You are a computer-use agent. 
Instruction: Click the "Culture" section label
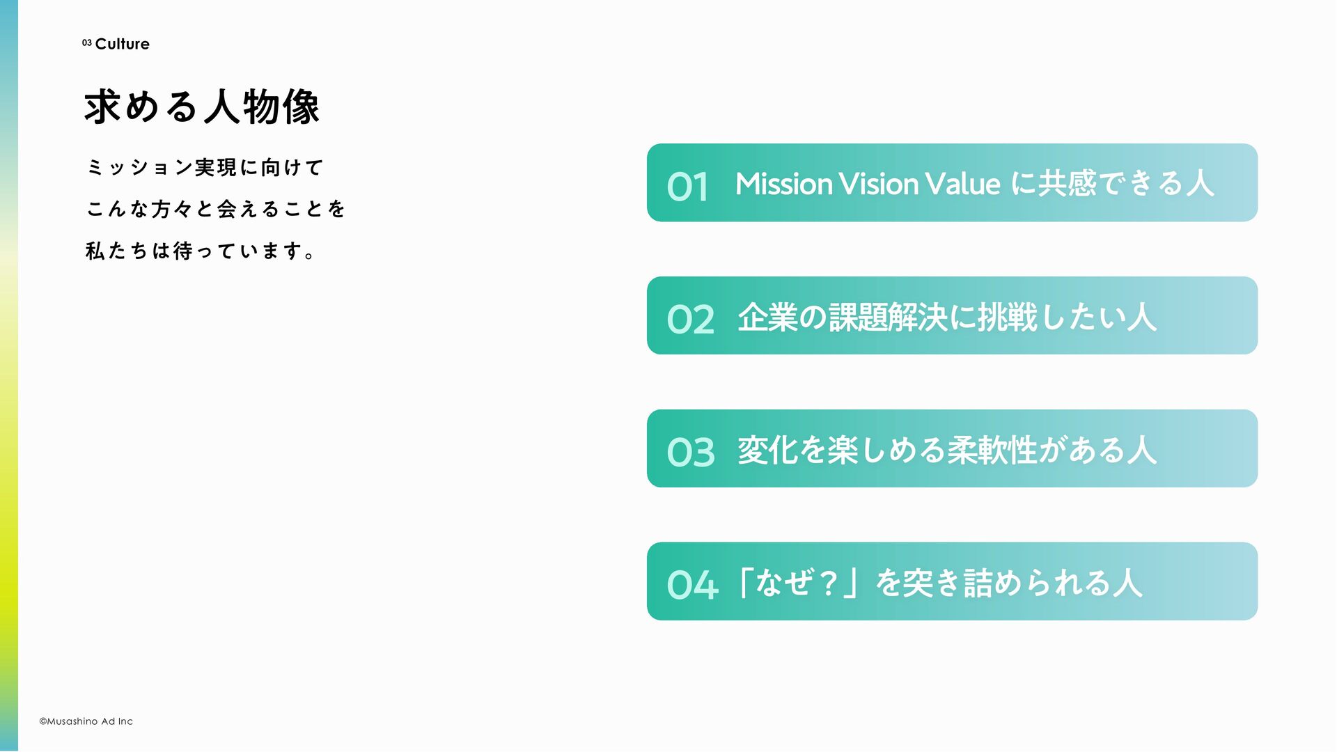123,44
